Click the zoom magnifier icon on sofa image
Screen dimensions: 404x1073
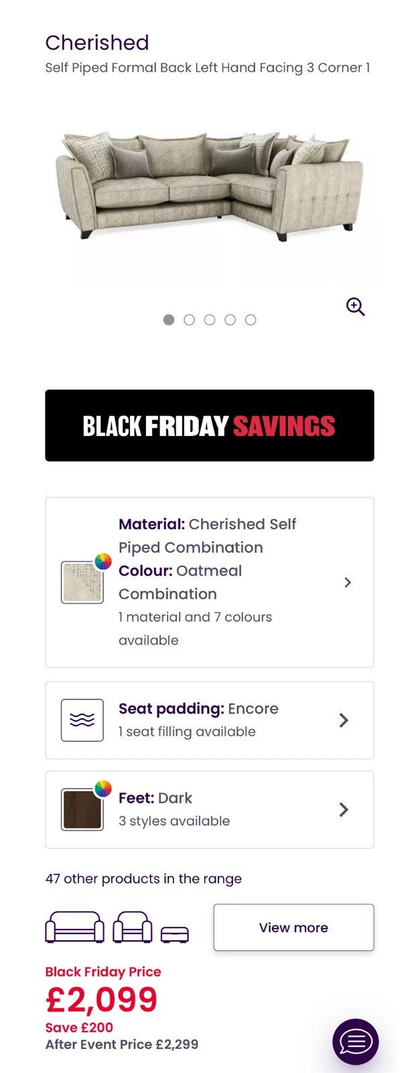[355, 307]
